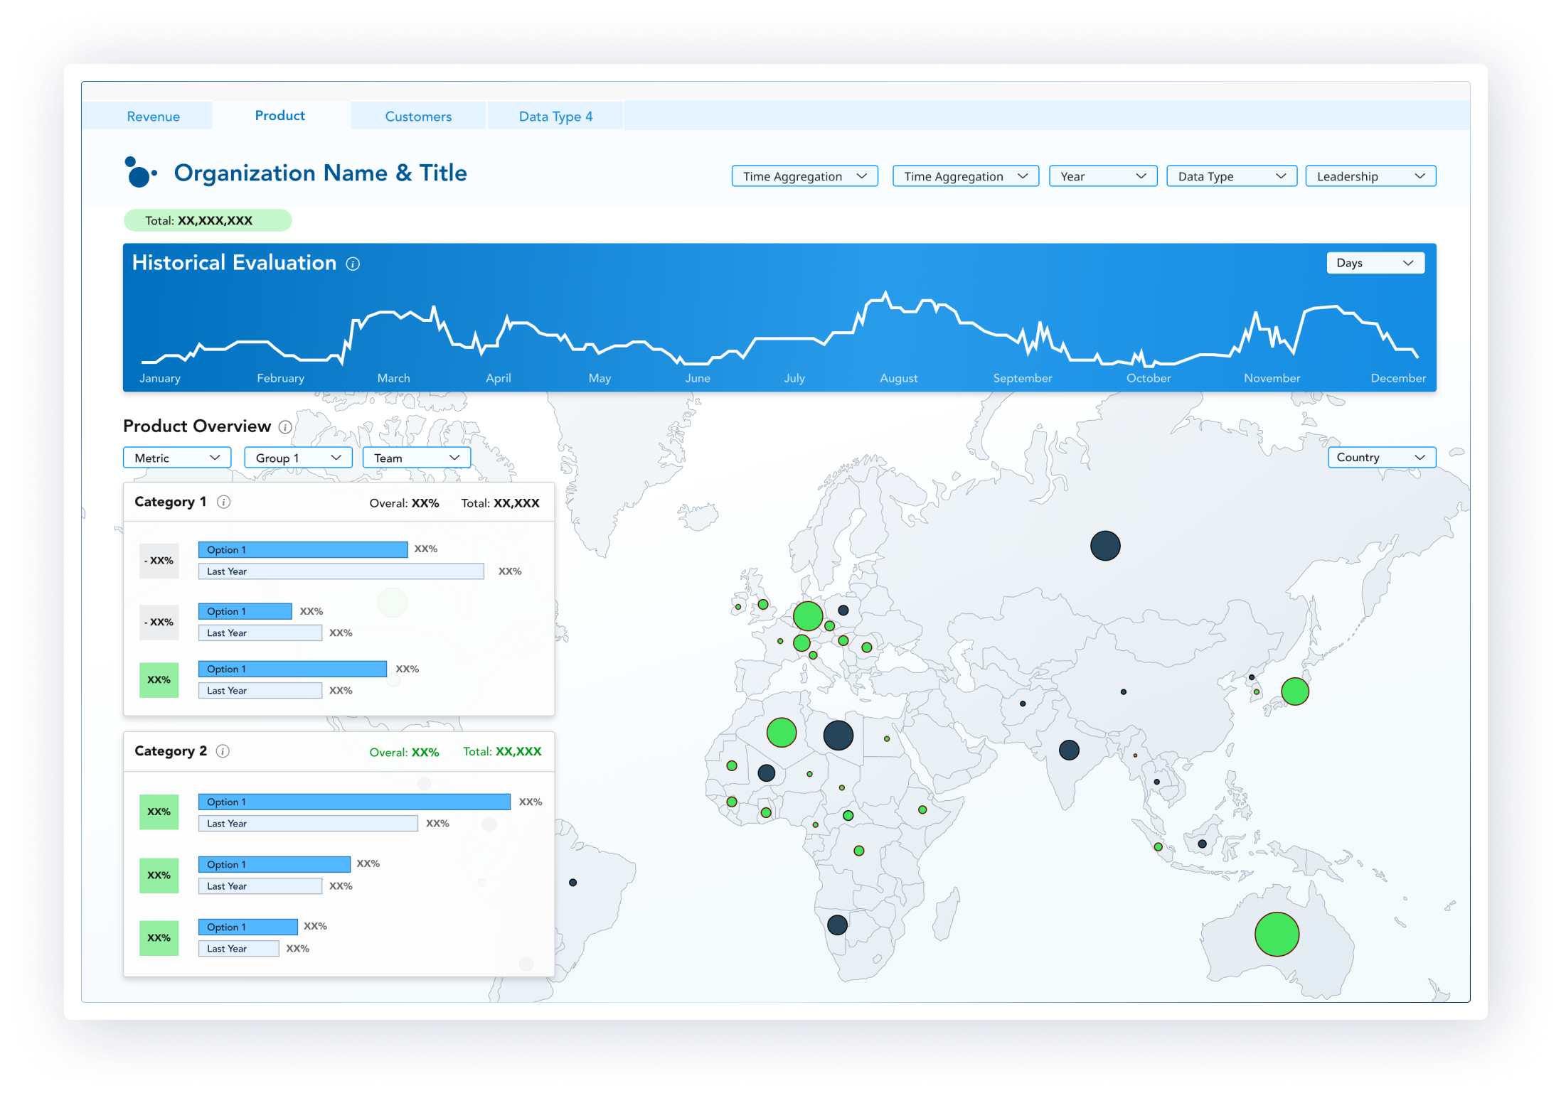Open the Metric dropdown
This screenshot has width=1566, height=1098.
pos(177,458)
